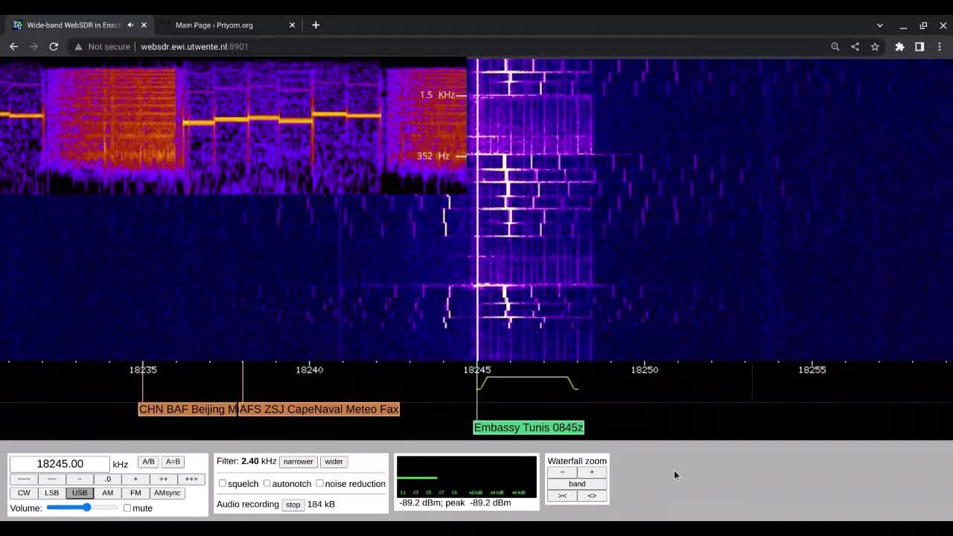The width and height of the screenshot is (953, 536).
Task: Open a new browser tab
Action: click(x=316, y=25)
